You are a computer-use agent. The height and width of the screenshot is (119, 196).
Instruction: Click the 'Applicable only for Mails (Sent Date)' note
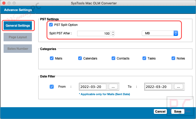pos(104,94)
